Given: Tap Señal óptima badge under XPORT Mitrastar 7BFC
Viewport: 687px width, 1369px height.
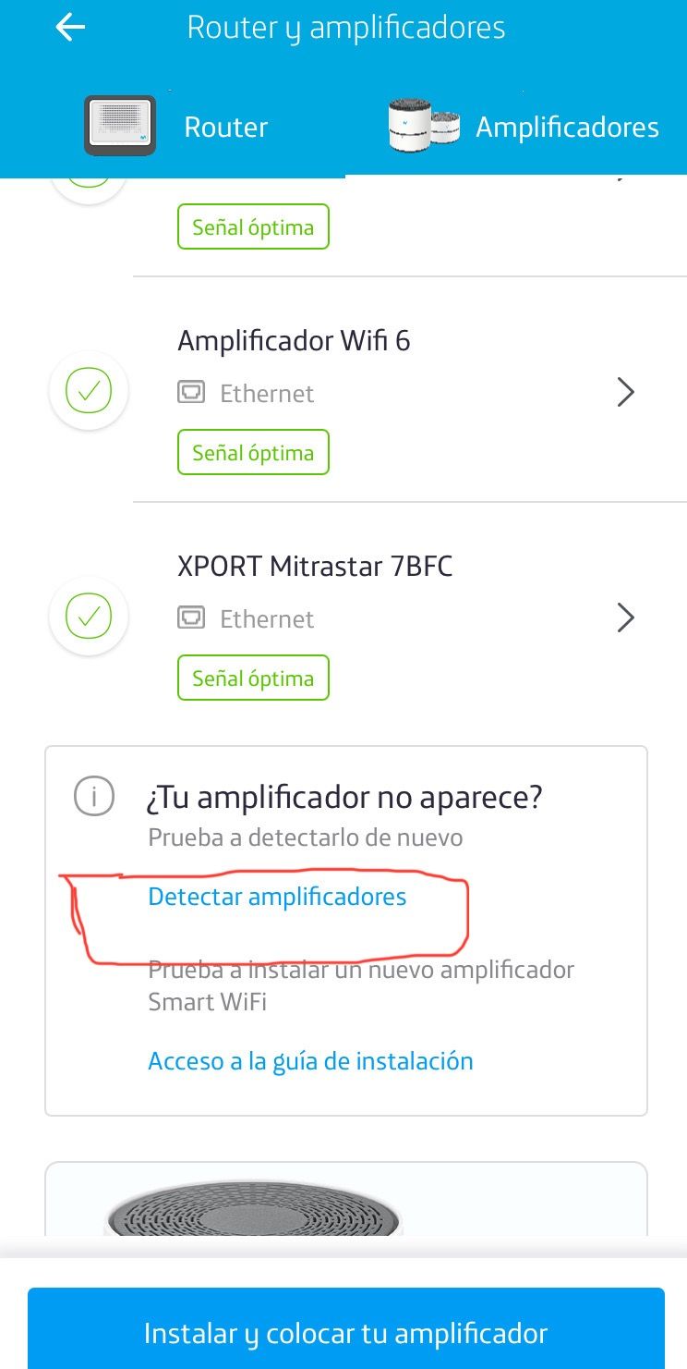Looking at the screenshot, I should pos(253,678).
